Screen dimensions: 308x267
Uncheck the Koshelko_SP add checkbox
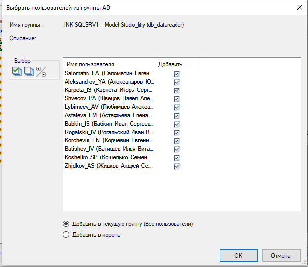tap(176, 158)
